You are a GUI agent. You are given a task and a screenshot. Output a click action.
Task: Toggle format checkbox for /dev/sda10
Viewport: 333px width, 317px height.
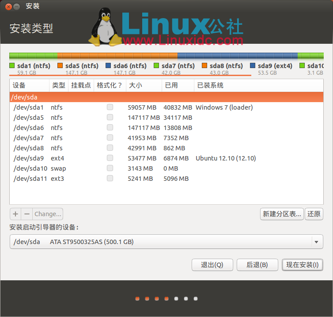(110, 168)
